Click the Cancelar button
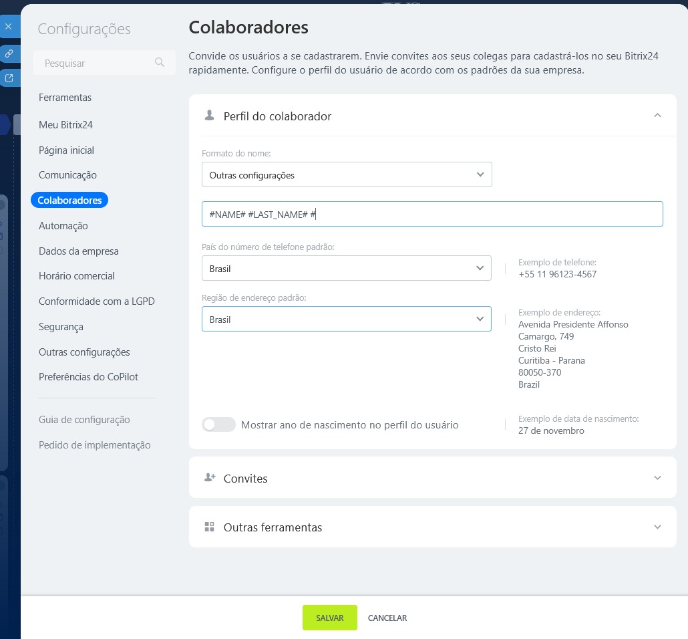 [x=387, y=618]
